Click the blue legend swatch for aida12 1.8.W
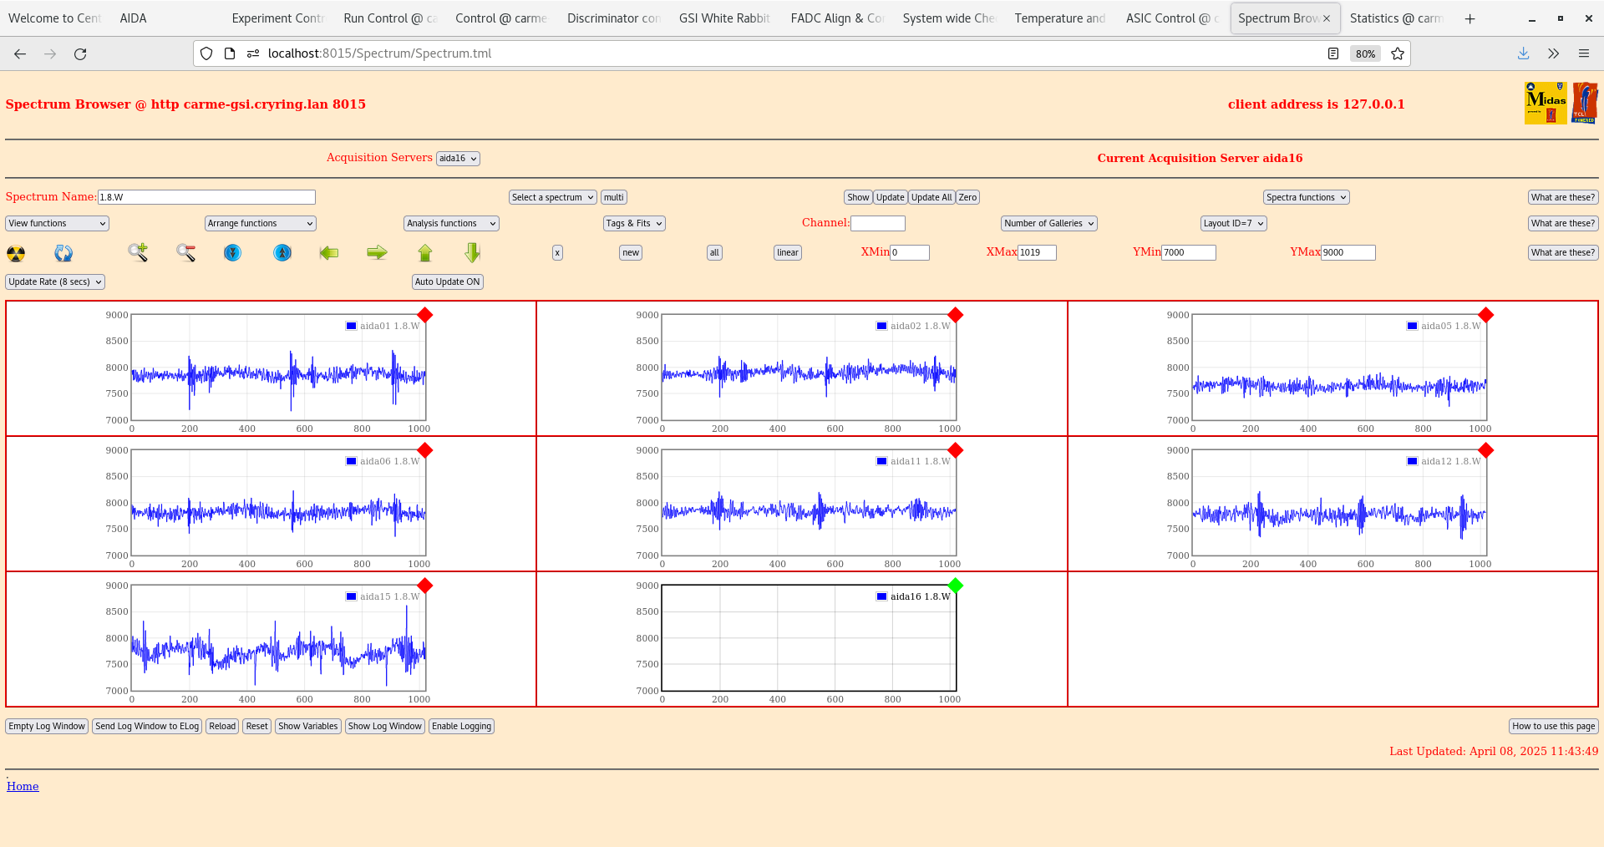This screenshot has height=847, width=1604. pyautogui.click(x=1413, y=462)
